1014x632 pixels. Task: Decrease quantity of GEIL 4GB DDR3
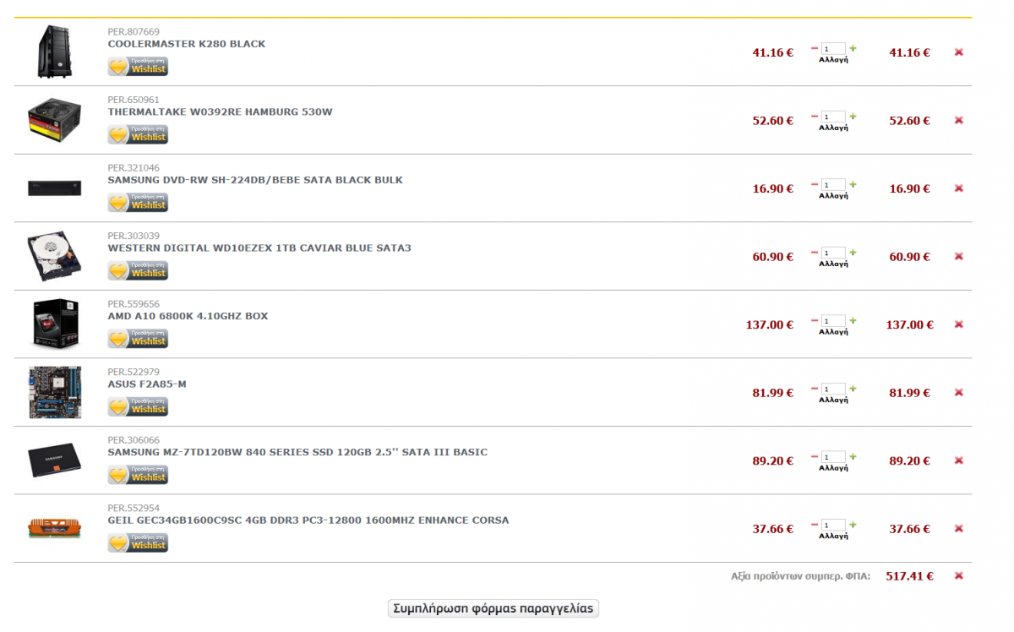(x=815, y=525)
